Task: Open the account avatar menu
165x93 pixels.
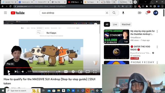Action: [x=156, y=13]
